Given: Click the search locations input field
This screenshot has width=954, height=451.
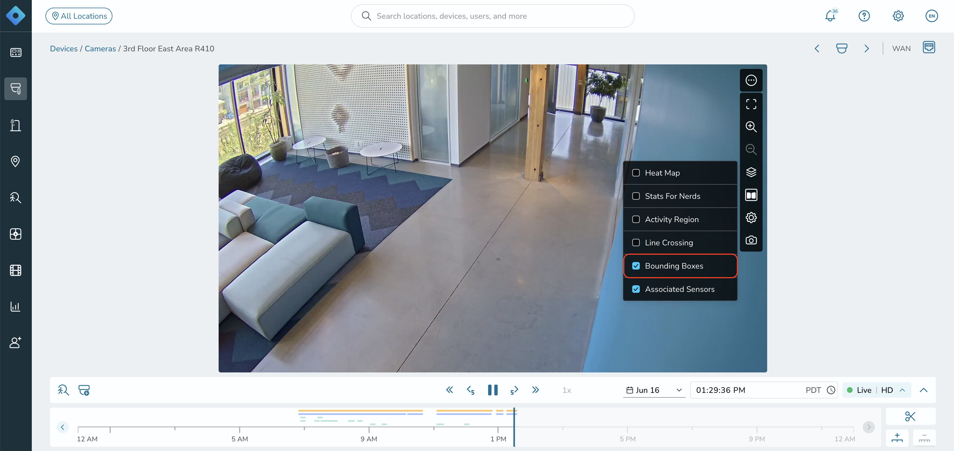Looking at the screenshot, I should (x=493, y=16).
